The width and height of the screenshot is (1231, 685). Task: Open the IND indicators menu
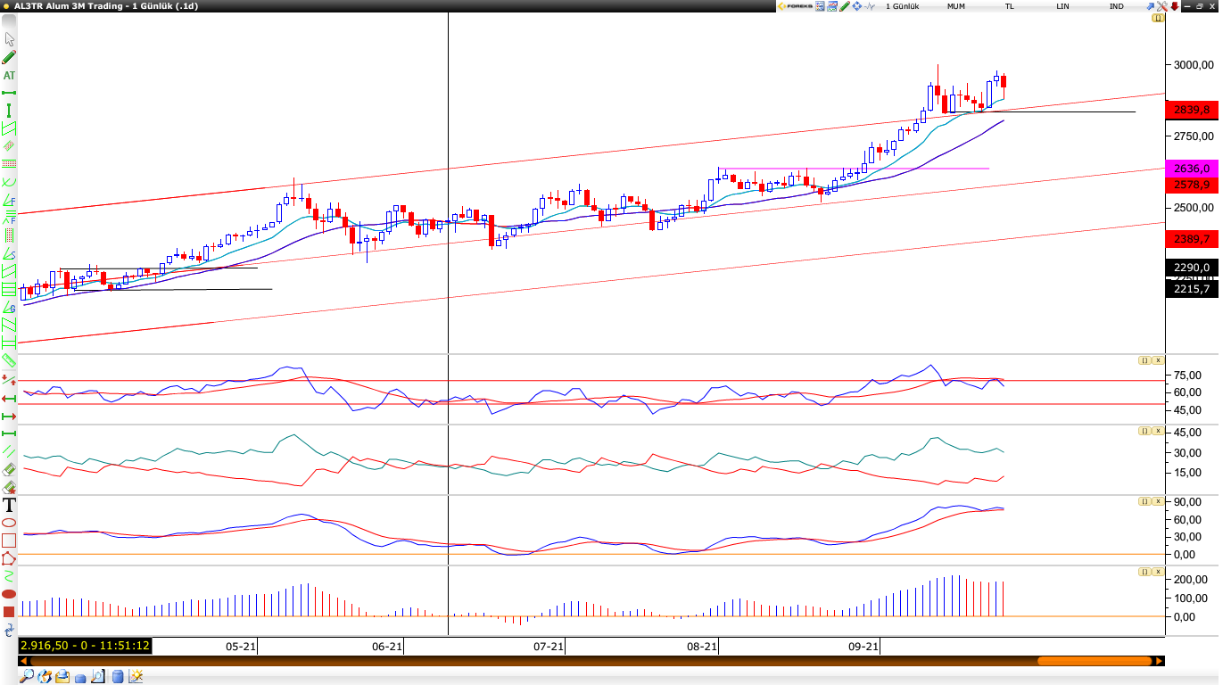(1117, 6)
